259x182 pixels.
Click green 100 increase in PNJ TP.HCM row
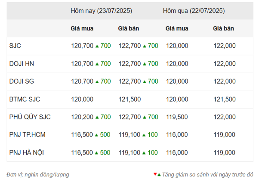[153, 135]
